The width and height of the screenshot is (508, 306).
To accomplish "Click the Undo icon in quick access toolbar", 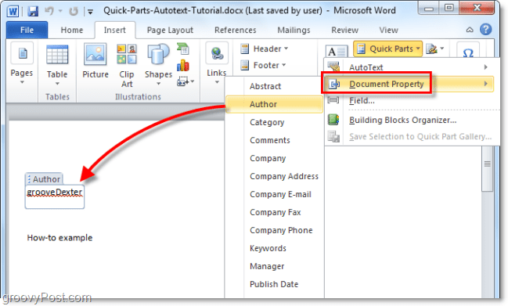I will coord(49,11).
